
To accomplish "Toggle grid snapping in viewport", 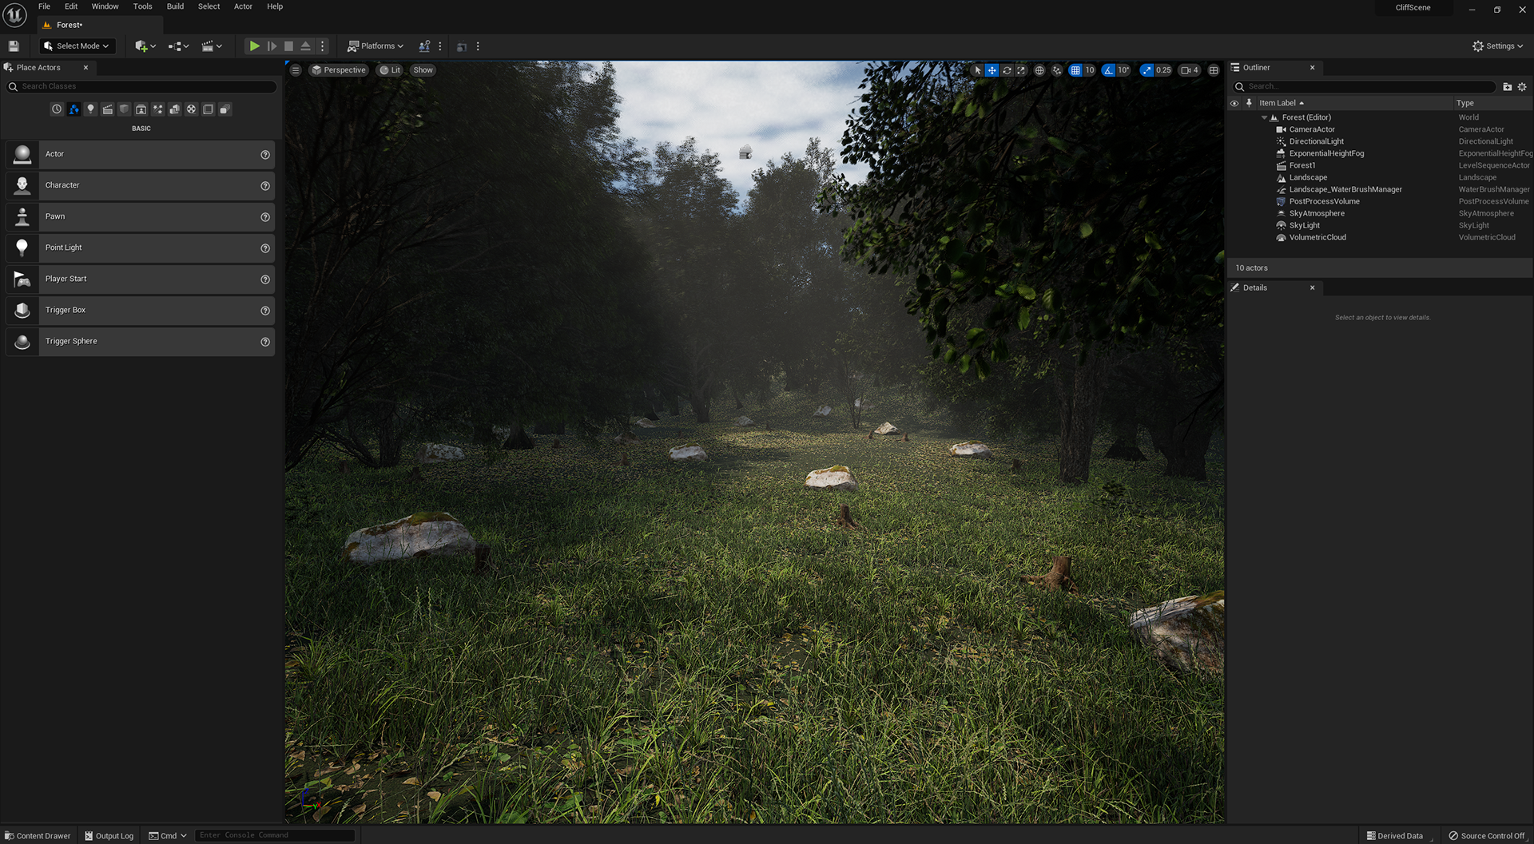I will [1075, 70].
